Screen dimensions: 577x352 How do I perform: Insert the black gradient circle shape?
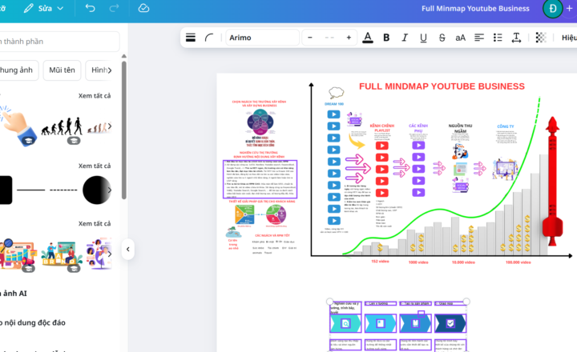point(96,190)
